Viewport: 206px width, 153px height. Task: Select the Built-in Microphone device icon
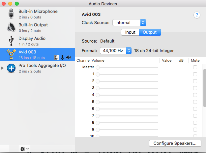[11, 14]
